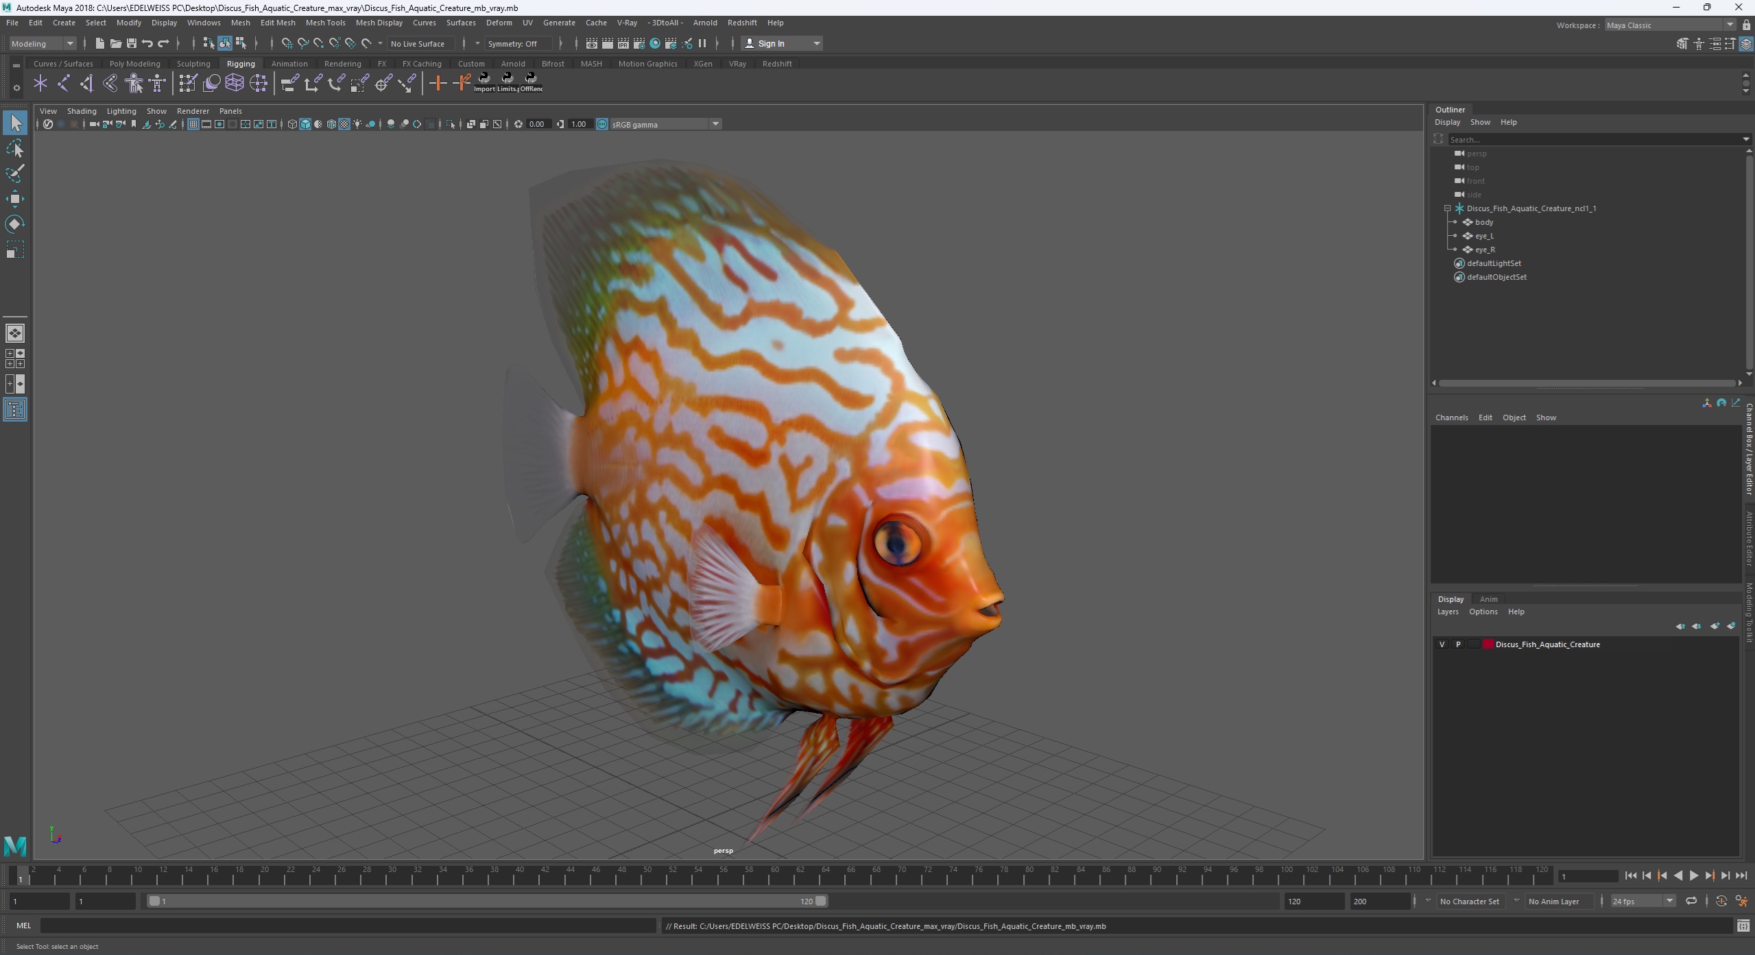The image size is (1755, 955).
Task: Expand the body node in Outliner
Action: [1456, 221]
